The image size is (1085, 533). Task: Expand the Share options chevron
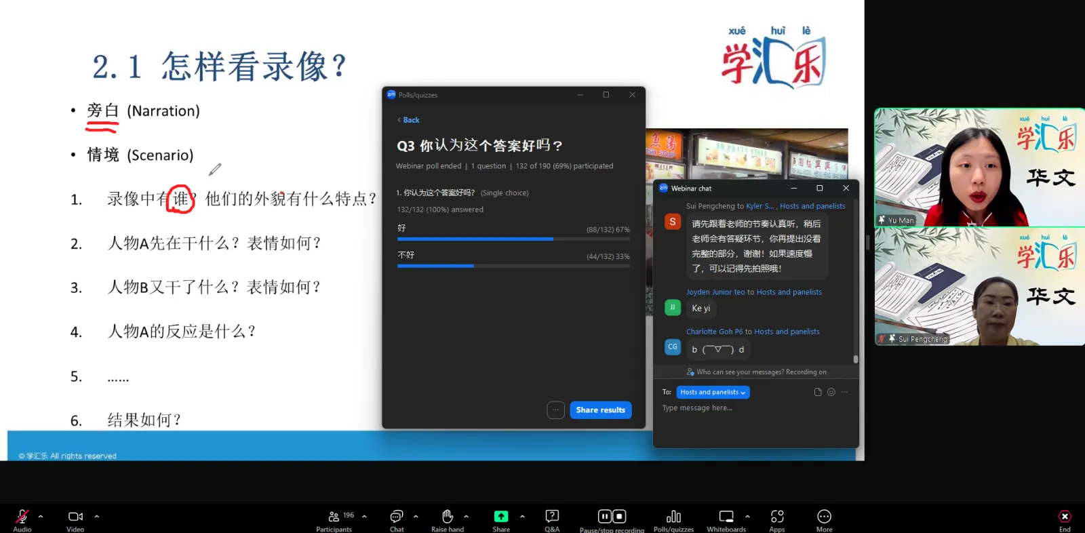[522, 517]
